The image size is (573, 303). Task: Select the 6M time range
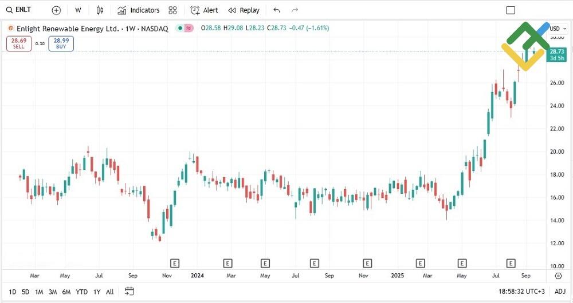66,292
